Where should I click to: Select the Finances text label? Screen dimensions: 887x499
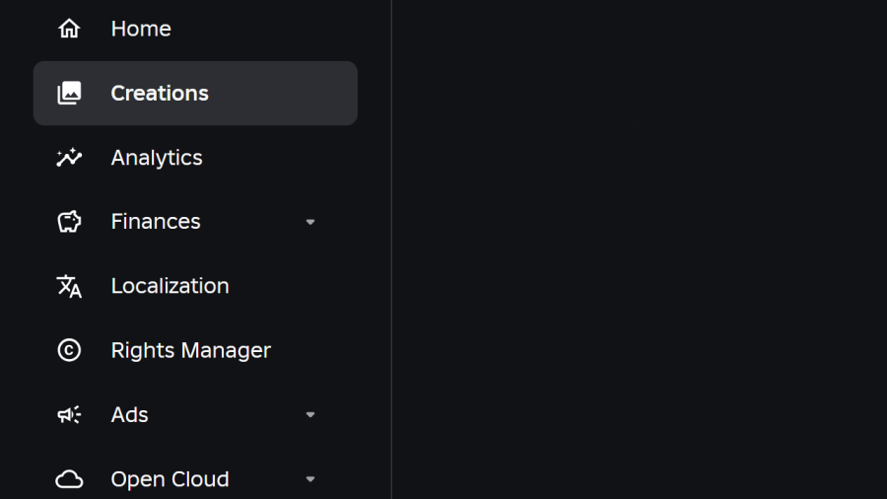click(x=156, y=222)
